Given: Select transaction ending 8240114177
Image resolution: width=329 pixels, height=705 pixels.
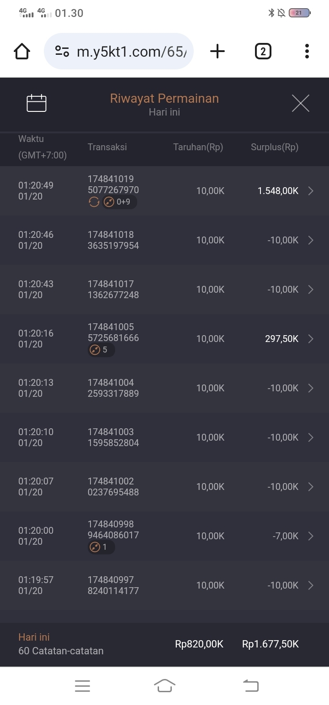Looking at the screenshot, I should click(x=113, y=585).
